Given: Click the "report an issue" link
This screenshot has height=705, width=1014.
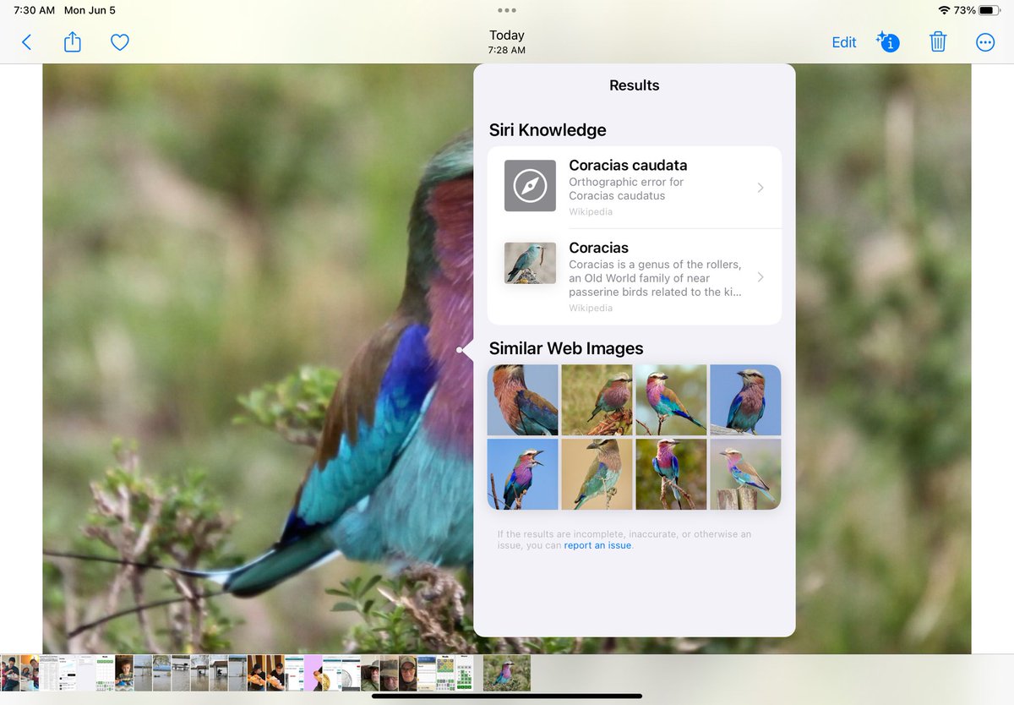Looking at the screenshot, I should click(598, 545).
